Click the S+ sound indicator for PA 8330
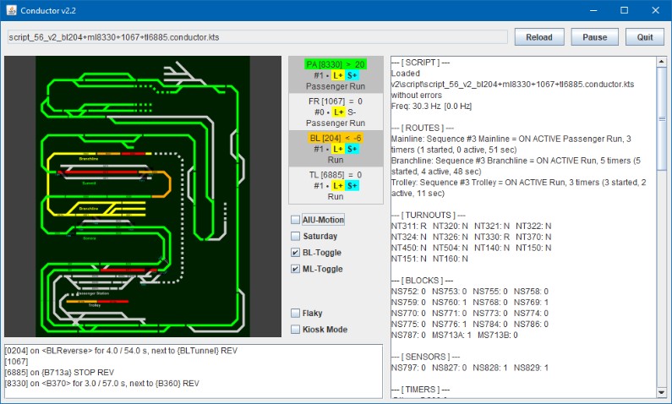 352,75
